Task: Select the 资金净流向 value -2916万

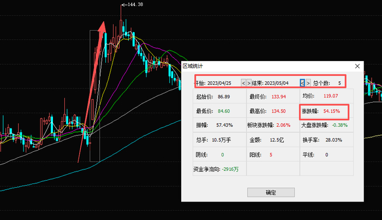Action: [230, 169]
